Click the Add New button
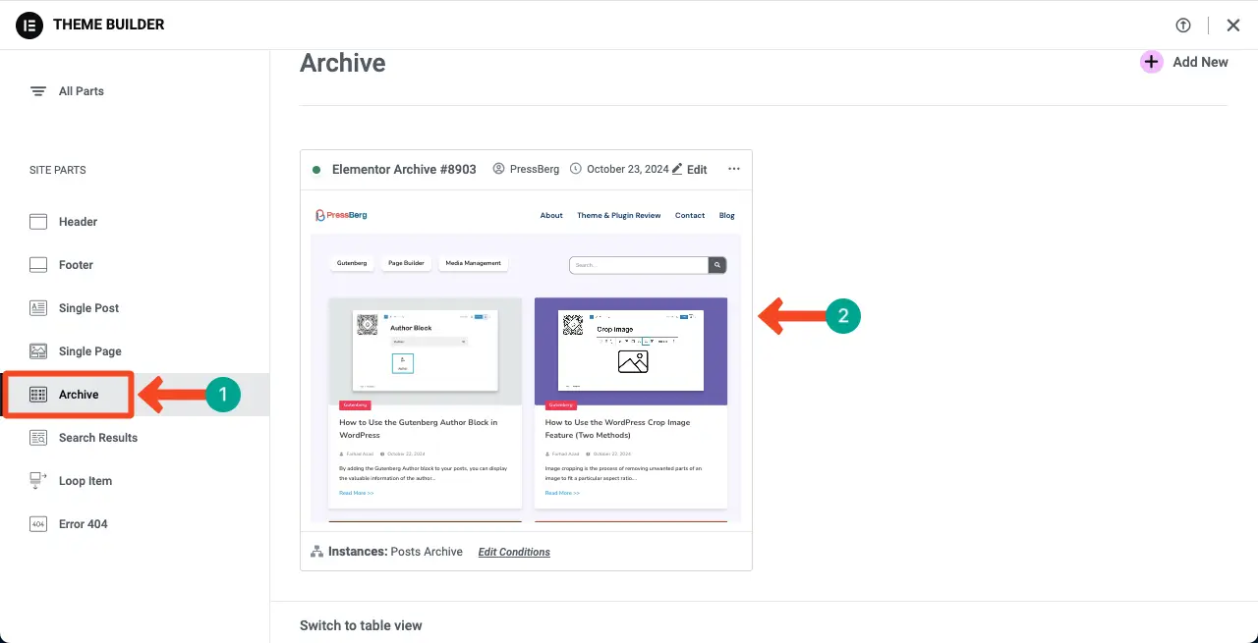The image size is (1258, 643). (x=1185, y=61)
